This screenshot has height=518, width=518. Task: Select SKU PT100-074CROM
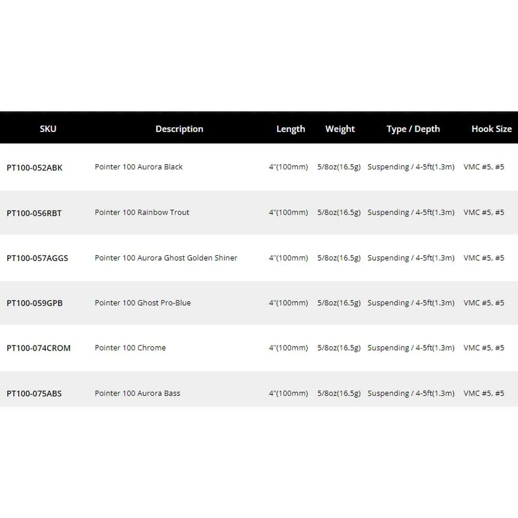(x=39, y=348)
